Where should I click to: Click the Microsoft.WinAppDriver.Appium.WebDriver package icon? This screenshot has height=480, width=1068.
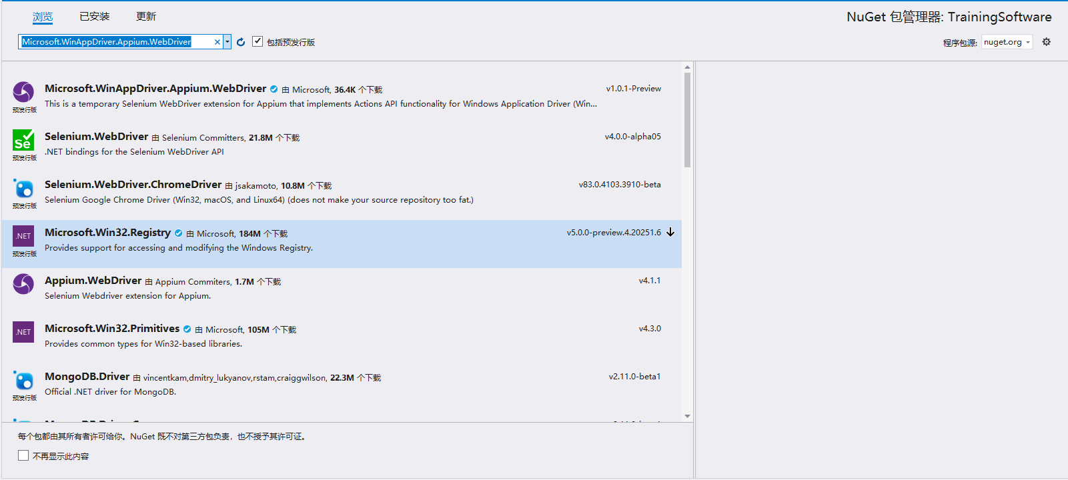23,92
